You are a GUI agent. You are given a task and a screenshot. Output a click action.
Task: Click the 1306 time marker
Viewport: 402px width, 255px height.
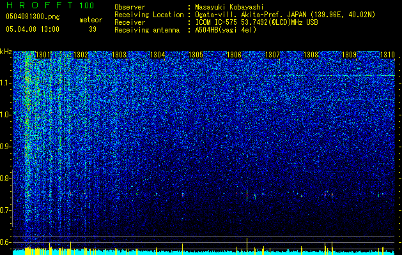coord(235,55)
